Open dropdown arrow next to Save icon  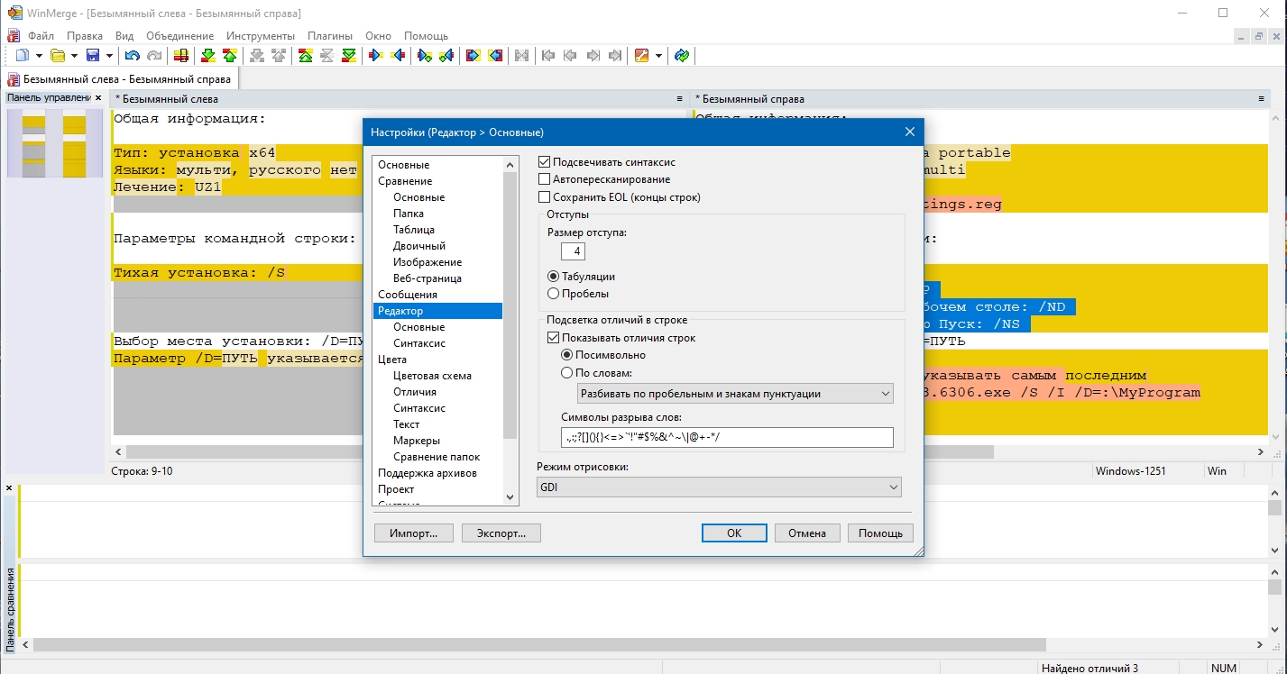point(110,56)
